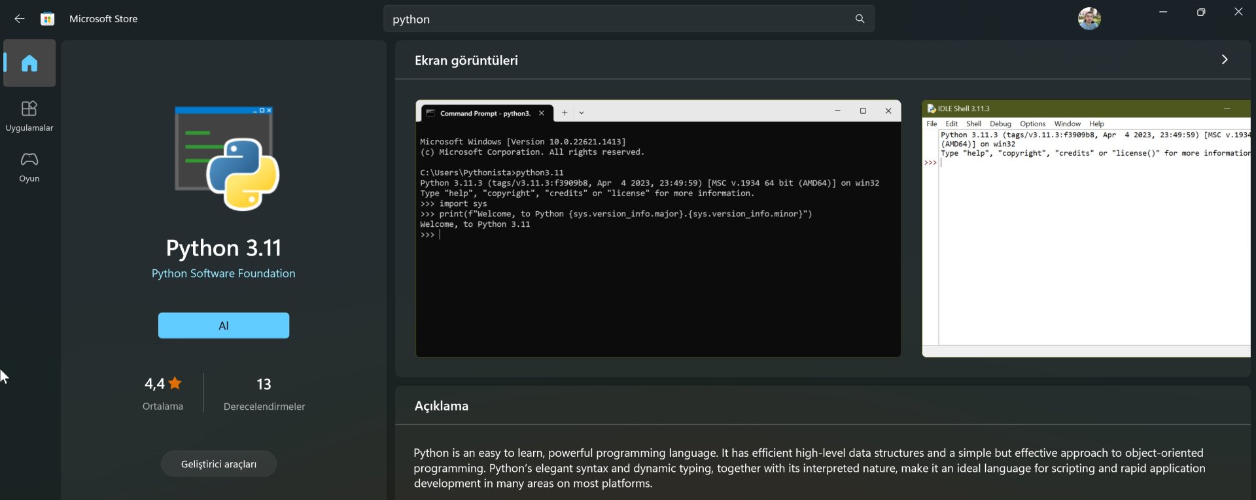This screenshot has height=500, width=1256.
Task: Click the Geliştirici araçları category tag
Action: tap(218, 464)
